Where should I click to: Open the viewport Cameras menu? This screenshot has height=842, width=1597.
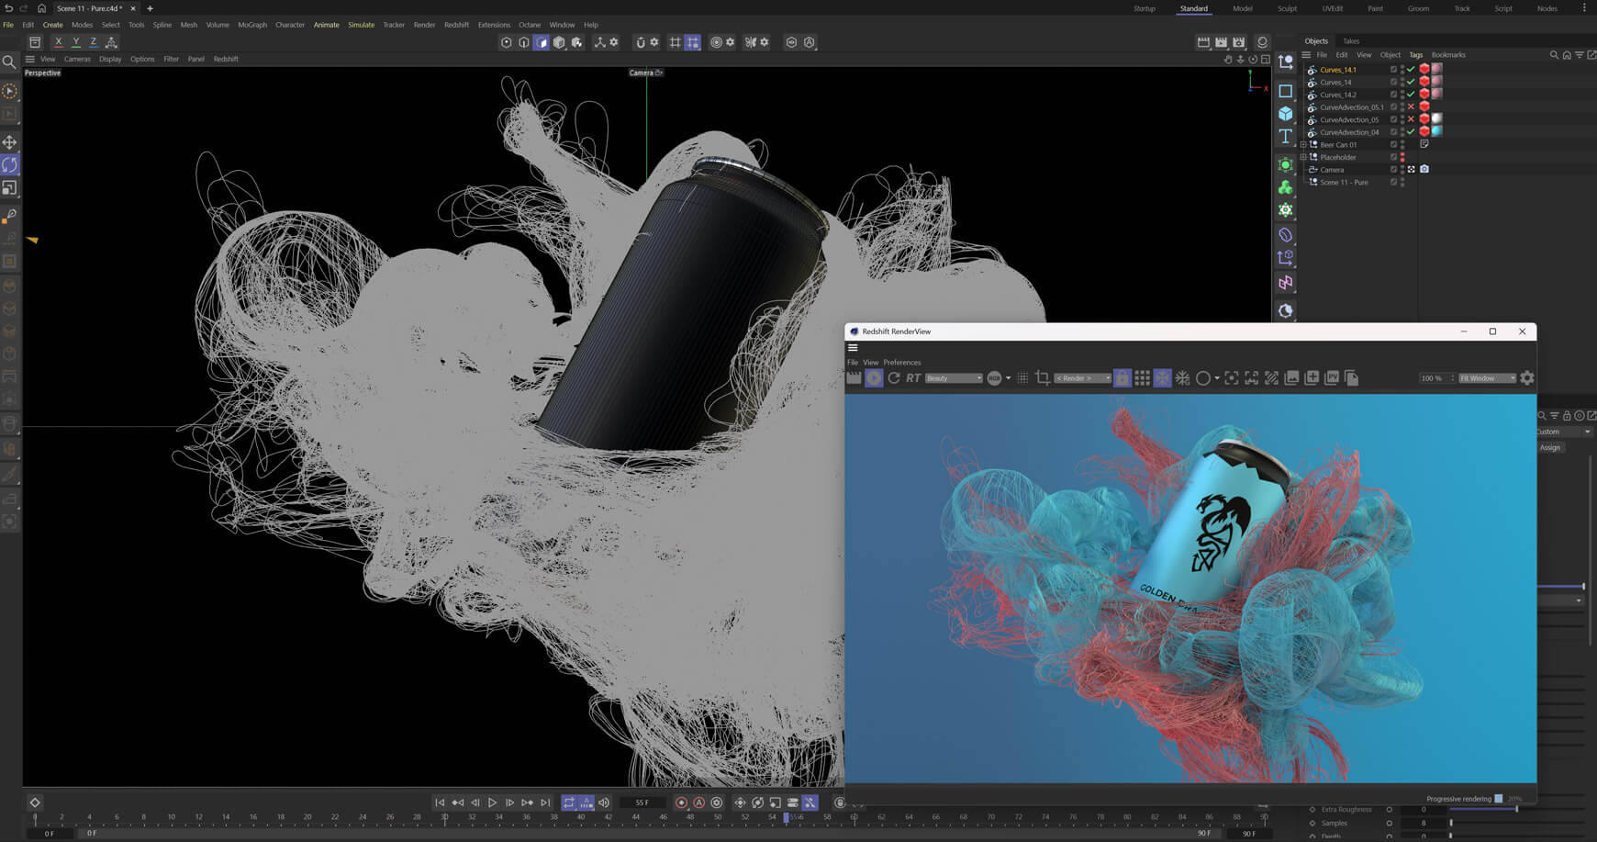coord(77,59)
